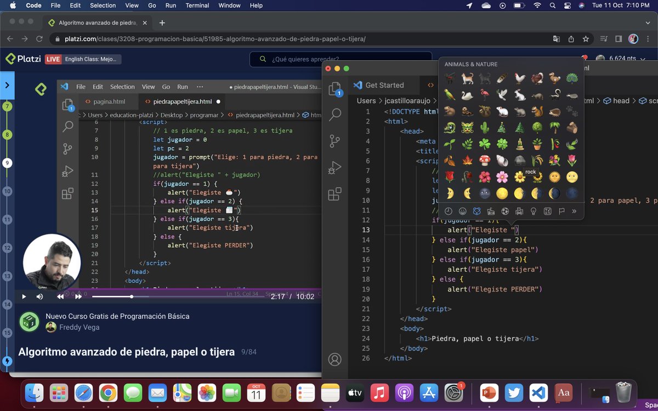Viewport: 658px width, 411px height.
Task: Switch emoji picker to Flags category
Action: tap(561, 211)
